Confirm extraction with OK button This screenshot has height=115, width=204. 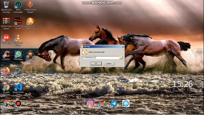click(96, 64)
